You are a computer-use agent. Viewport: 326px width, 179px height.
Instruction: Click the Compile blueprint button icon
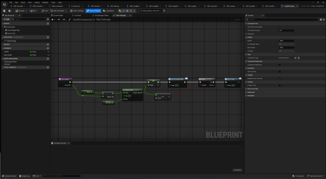click(20, 11)
